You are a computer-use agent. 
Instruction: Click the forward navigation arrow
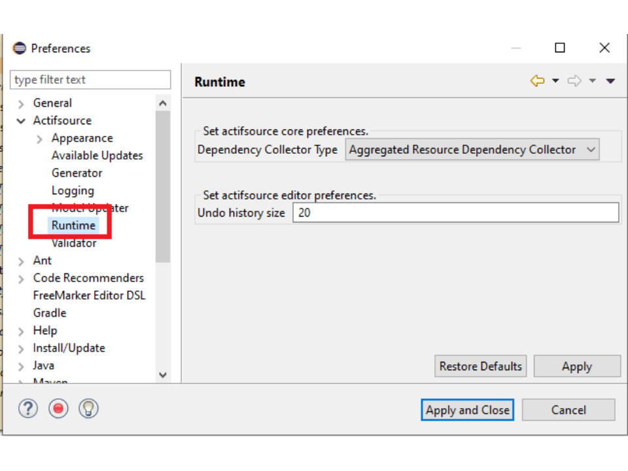click(574, 81)
